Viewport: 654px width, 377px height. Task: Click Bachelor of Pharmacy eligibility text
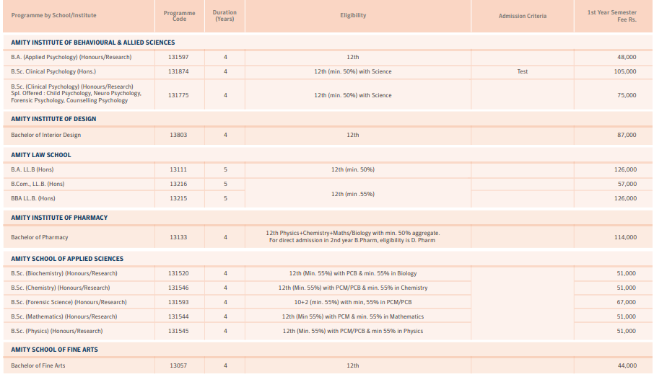(x=353, y=236)
